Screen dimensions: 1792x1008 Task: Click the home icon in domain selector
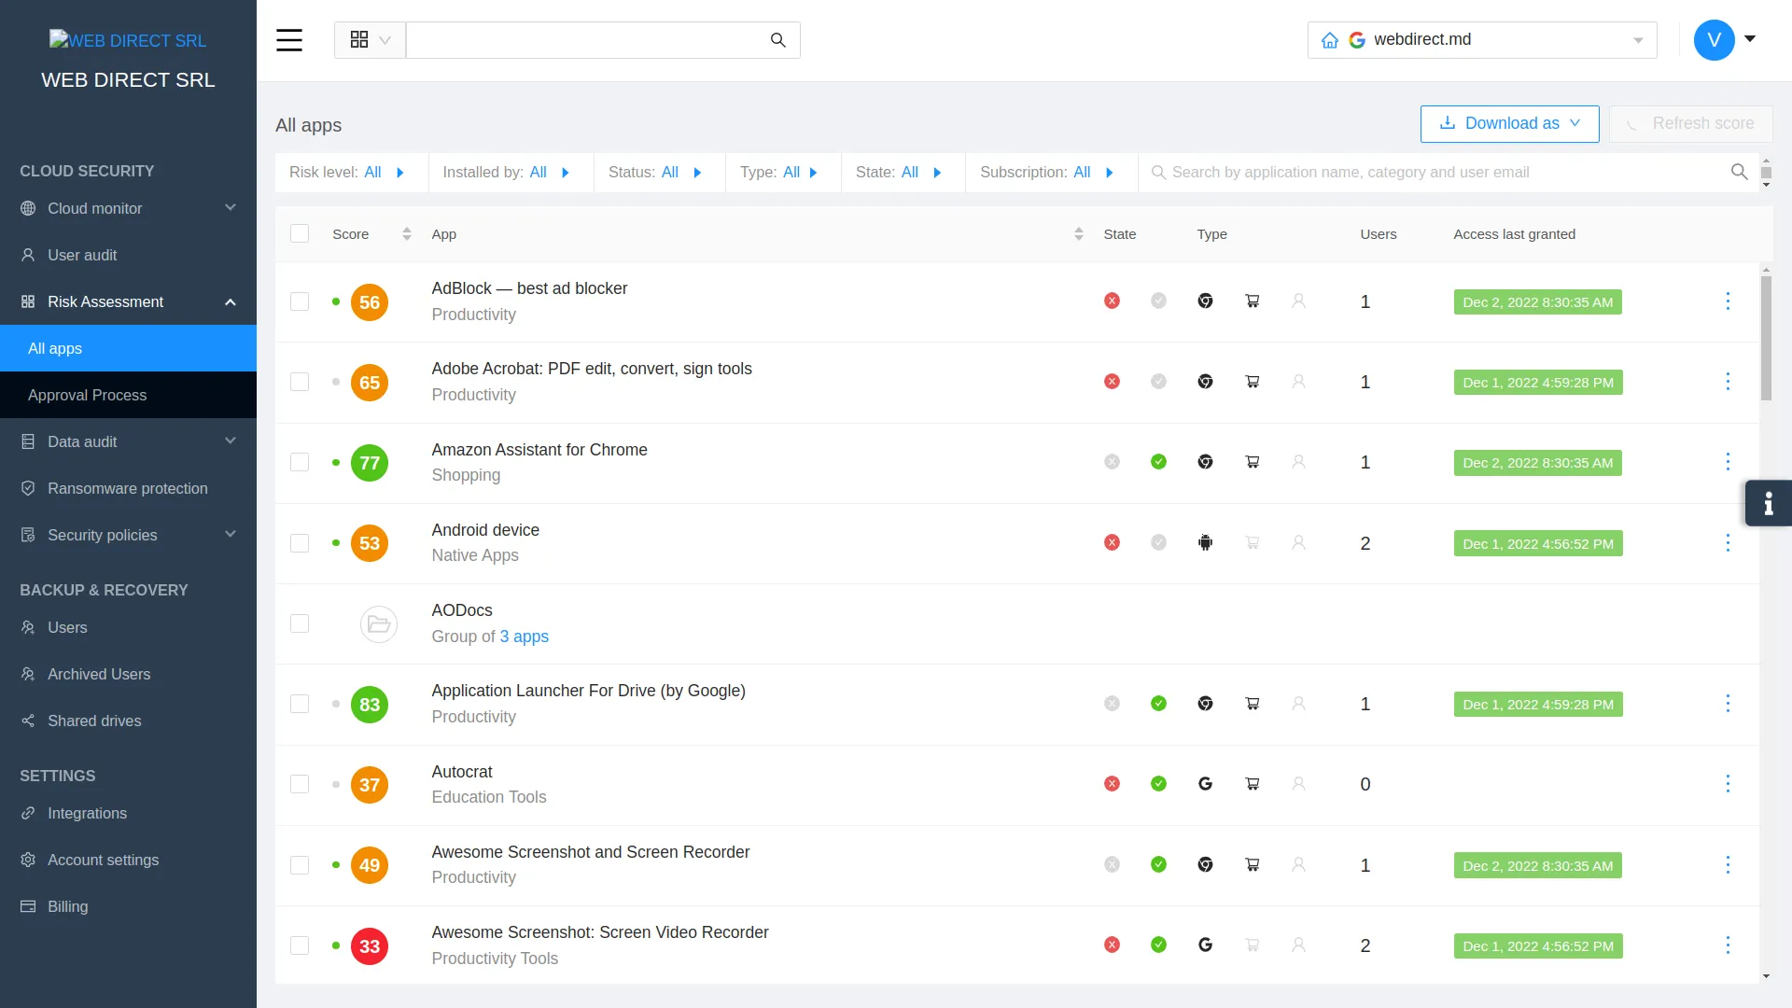pos(1330,40)
